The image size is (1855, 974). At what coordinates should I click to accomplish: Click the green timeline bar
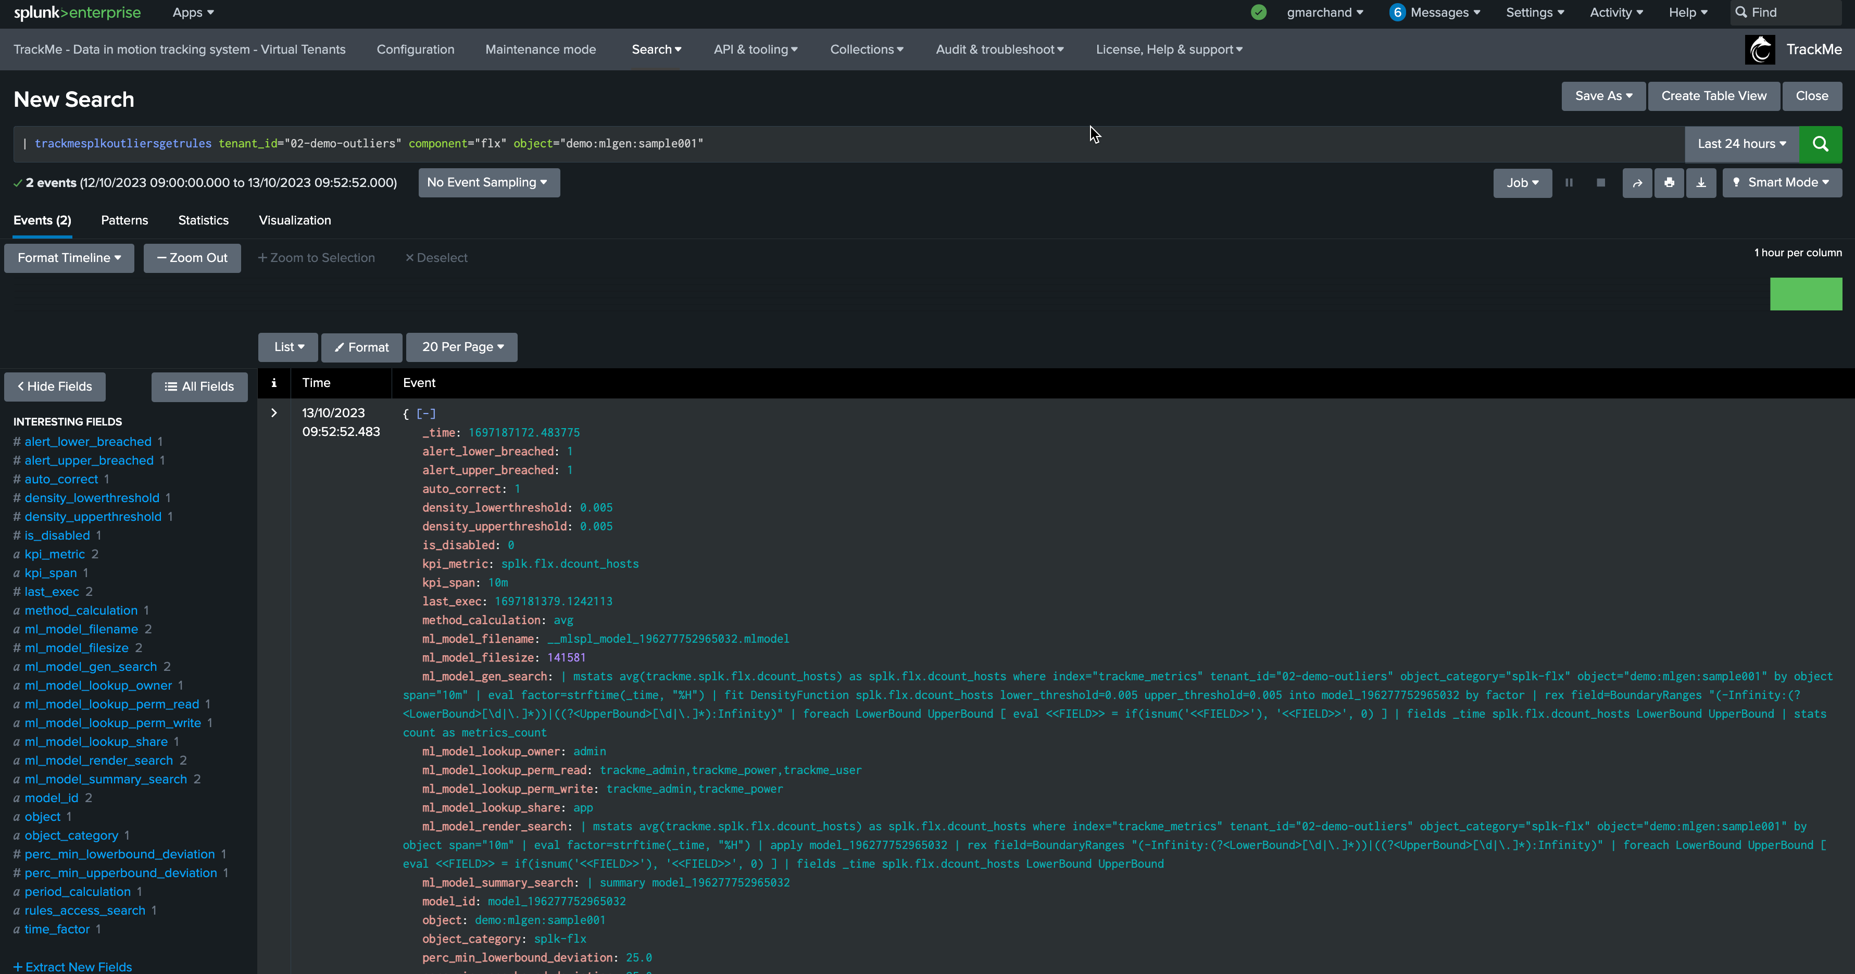click(1806, 294)
